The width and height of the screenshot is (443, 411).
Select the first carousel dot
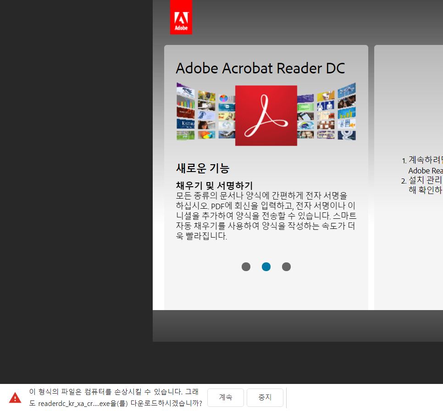point(246,267)
